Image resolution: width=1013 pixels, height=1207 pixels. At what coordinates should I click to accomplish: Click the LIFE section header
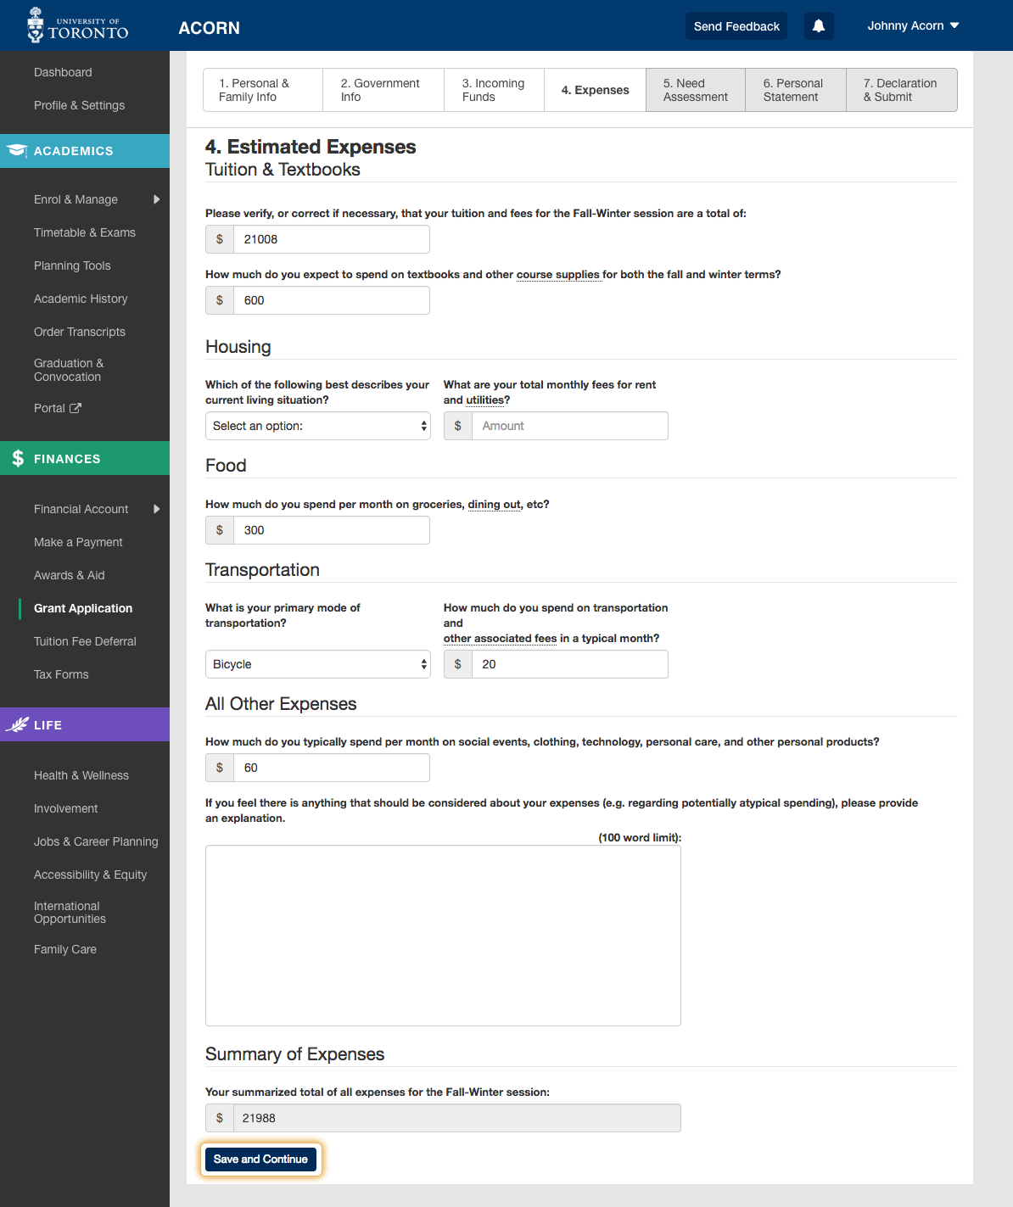[85, 725]
